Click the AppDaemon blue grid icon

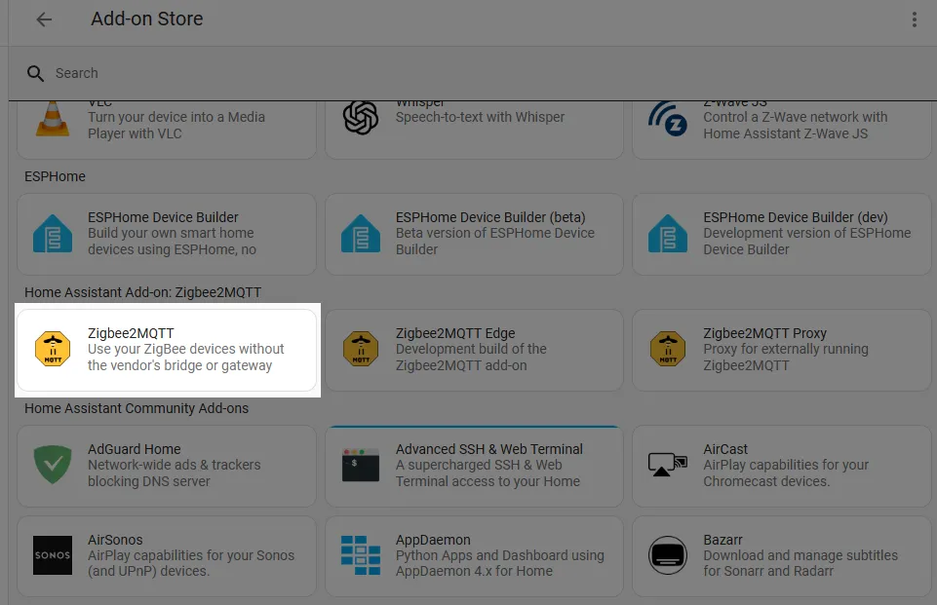click(x=360, y=556)
